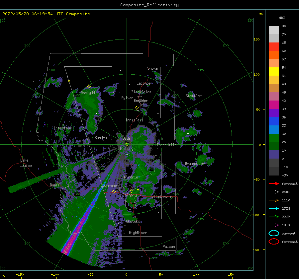Click the 150 tick on right axis
Screen dimensions: 299x279
click(256, 39)
